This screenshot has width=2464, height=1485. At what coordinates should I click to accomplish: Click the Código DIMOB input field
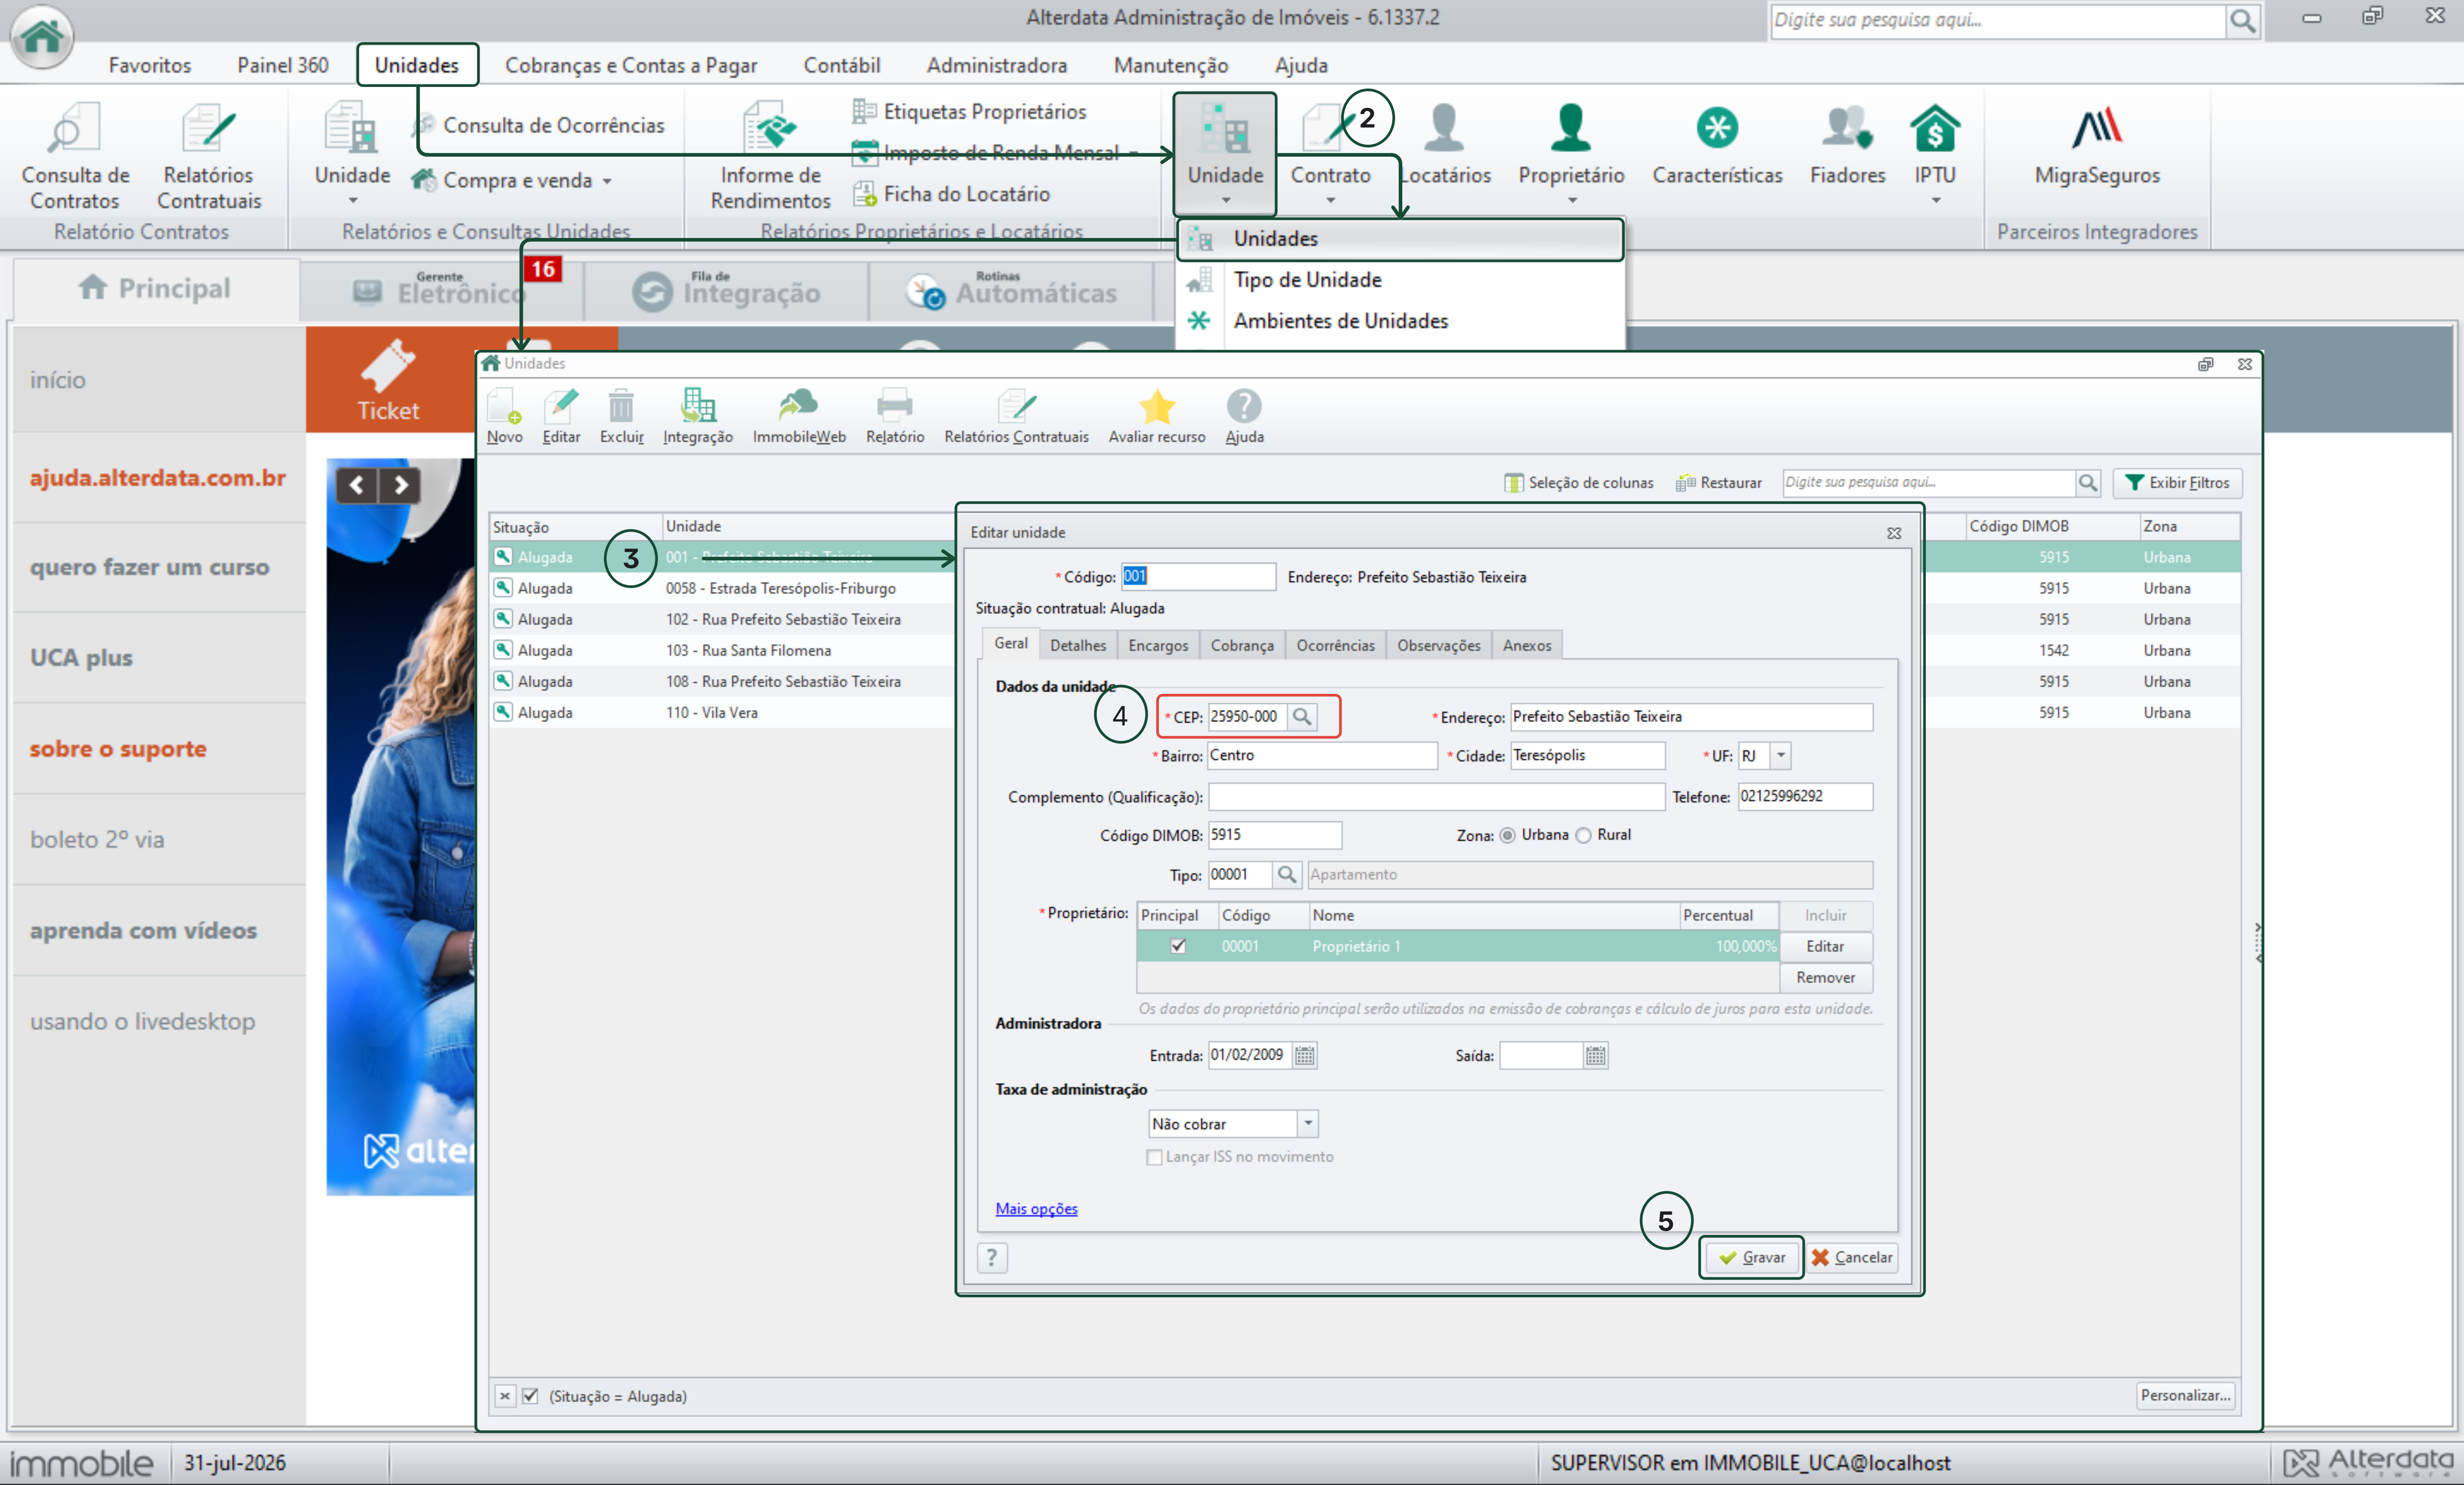point(1274,835)
